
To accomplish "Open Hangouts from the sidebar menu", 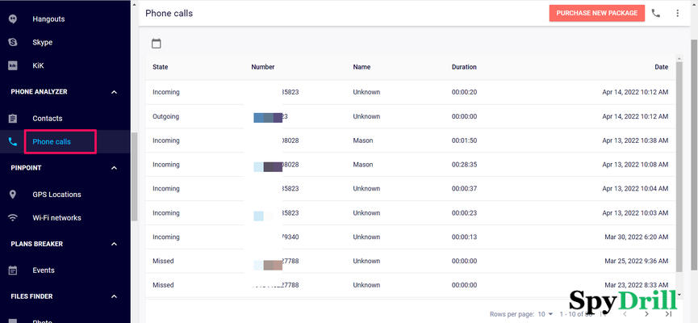I will [x=48, y=19].
